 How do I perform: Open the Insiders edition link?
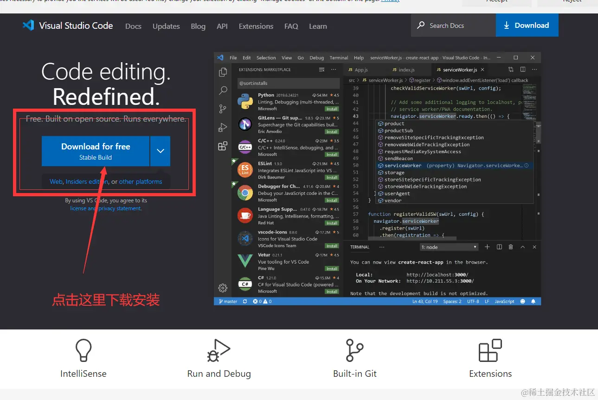[x=87, y=181]
